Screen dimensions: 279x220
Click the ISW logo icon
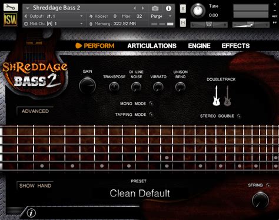click(x=11, y=19)
